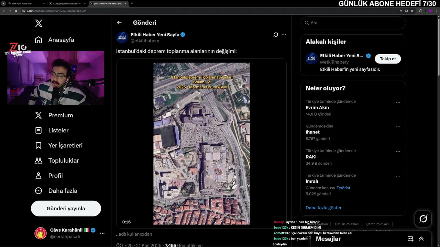Open post more options dots

point(284,35)
